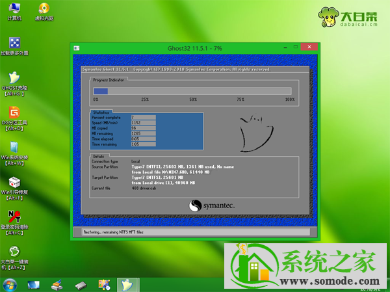Image resolution: width=390 pixels, height=292 pixels.
Task: Launch the 登录密码清除 (Alt+C) icon
Action: pyautogui.click(x=14, y=224)
